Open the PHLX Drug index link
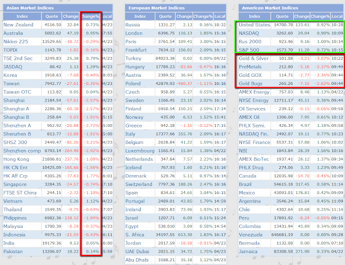Viewport: 345px width, 265px height. pyautogui.click(x=251, y=168)
